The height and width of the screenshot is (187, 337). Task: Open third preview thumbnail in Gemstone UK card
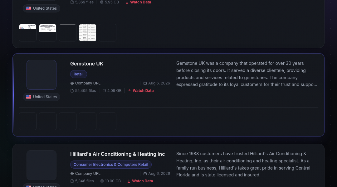[68, 121]
